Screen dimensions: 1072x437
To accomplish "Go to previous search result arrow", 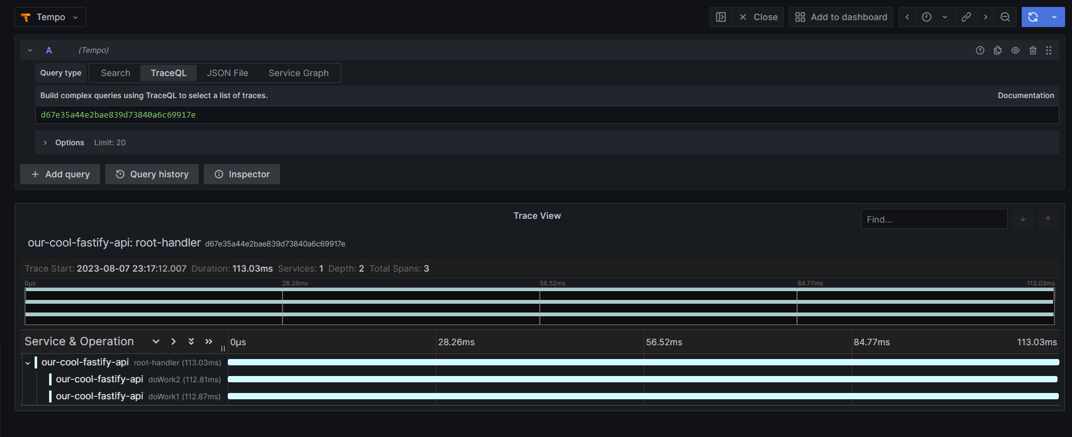I will coord(1048,219).
